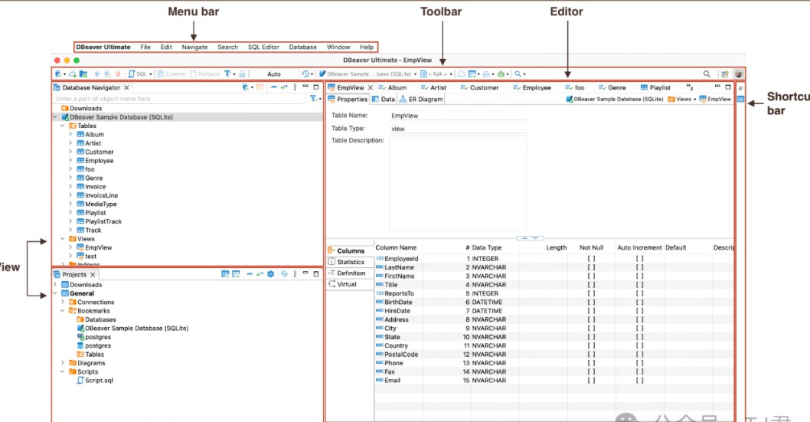Screen dimensions: 810x422
Task: Close the Database Navigator tab
Action: tap(126, 88)
